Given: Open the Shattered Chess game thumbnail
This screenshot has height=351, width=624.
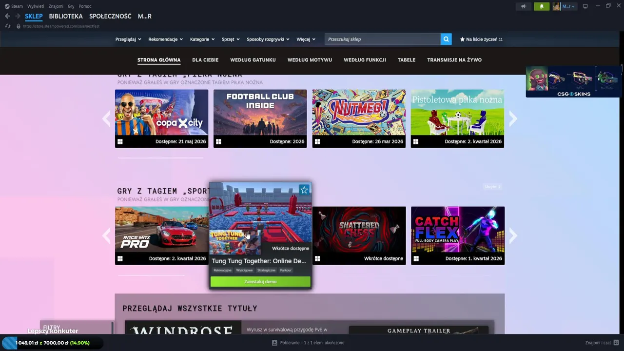Looking at the screenshot, I should click(x=359, y=229).
